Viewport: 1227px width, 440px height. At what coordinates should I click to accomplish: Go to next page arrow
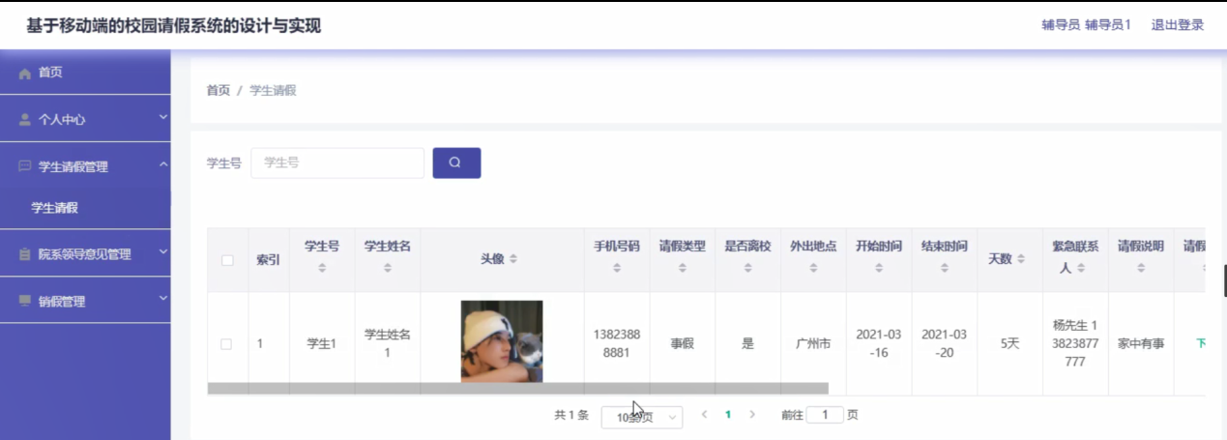pyautogui.click(x=752, y=415)
